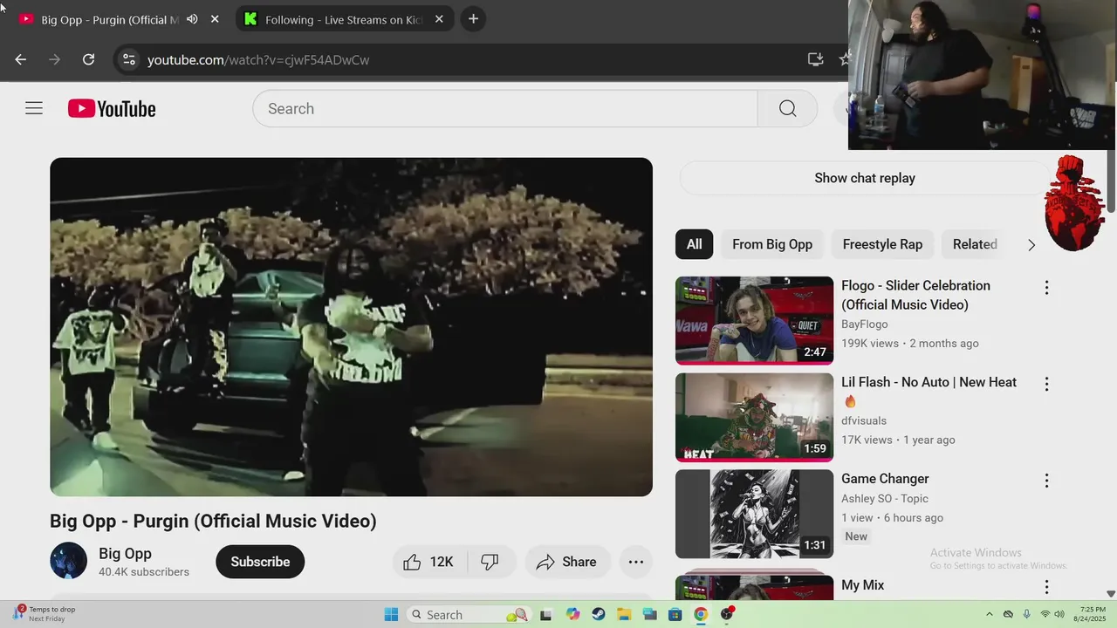This screenshot has width=1117, height=628.
Task: Open the Windows Start menu
Action: click(391, 614)
